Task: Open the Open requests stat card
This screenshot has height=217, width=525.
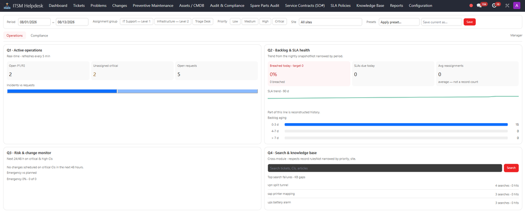Action: tap(216, 71)
